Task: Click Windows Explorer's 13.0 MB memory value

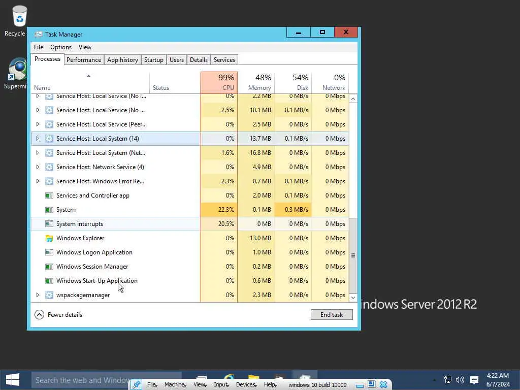Action: (261, 239)
